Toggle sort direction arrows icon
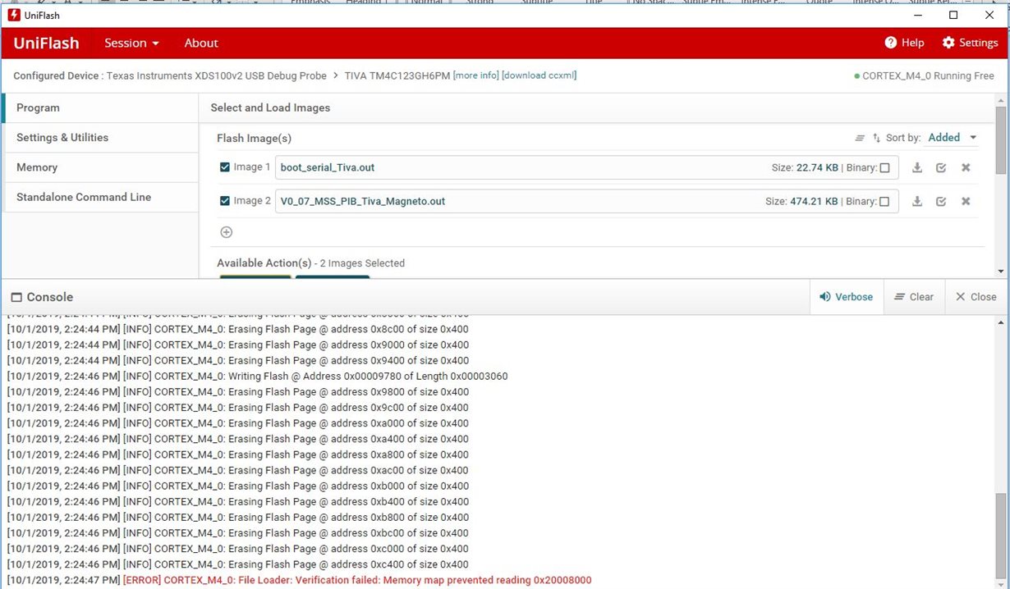This screenshot has height=589, width=1010. click(x=877, y=138)
